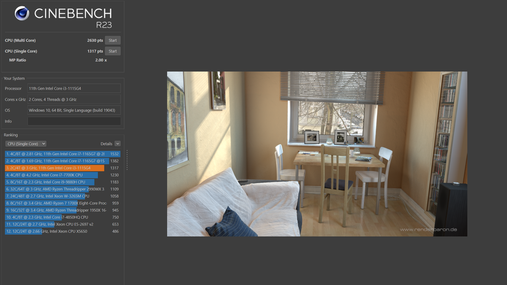
Task: Select the i7-1165G7 @ 2.81 GHz ranking row
Action: 63,154
